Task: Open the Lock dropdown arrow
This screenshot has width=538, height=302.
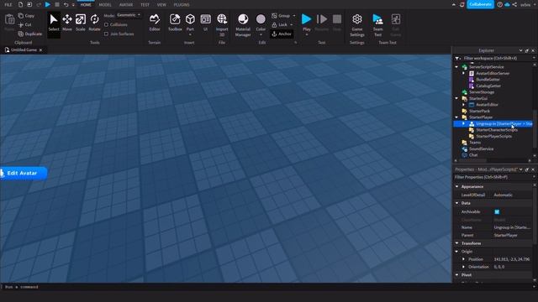Action: click(292, 24)
